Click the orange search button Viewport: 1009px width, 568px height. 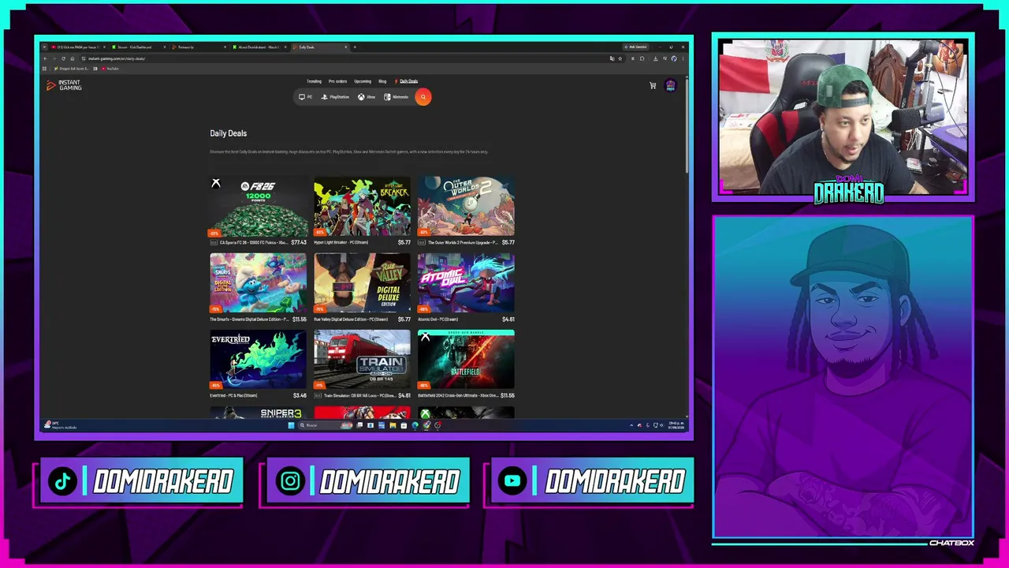(423, 97)
